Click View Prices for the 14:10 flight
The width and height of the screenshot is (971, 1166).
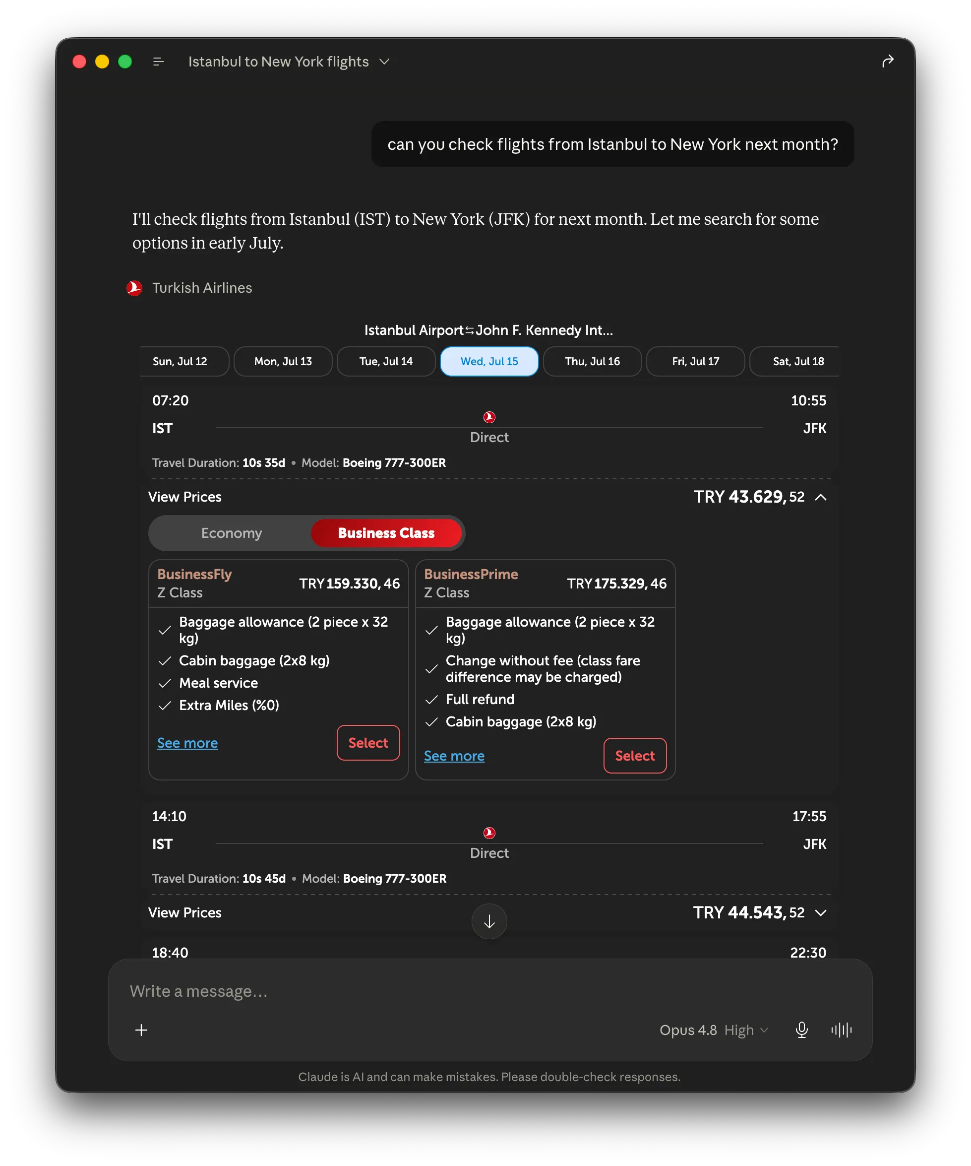pos(185,913)
